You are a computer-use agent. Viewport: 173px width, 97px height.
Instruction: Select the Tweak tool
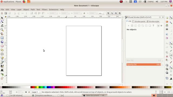[x=2, y=26]
